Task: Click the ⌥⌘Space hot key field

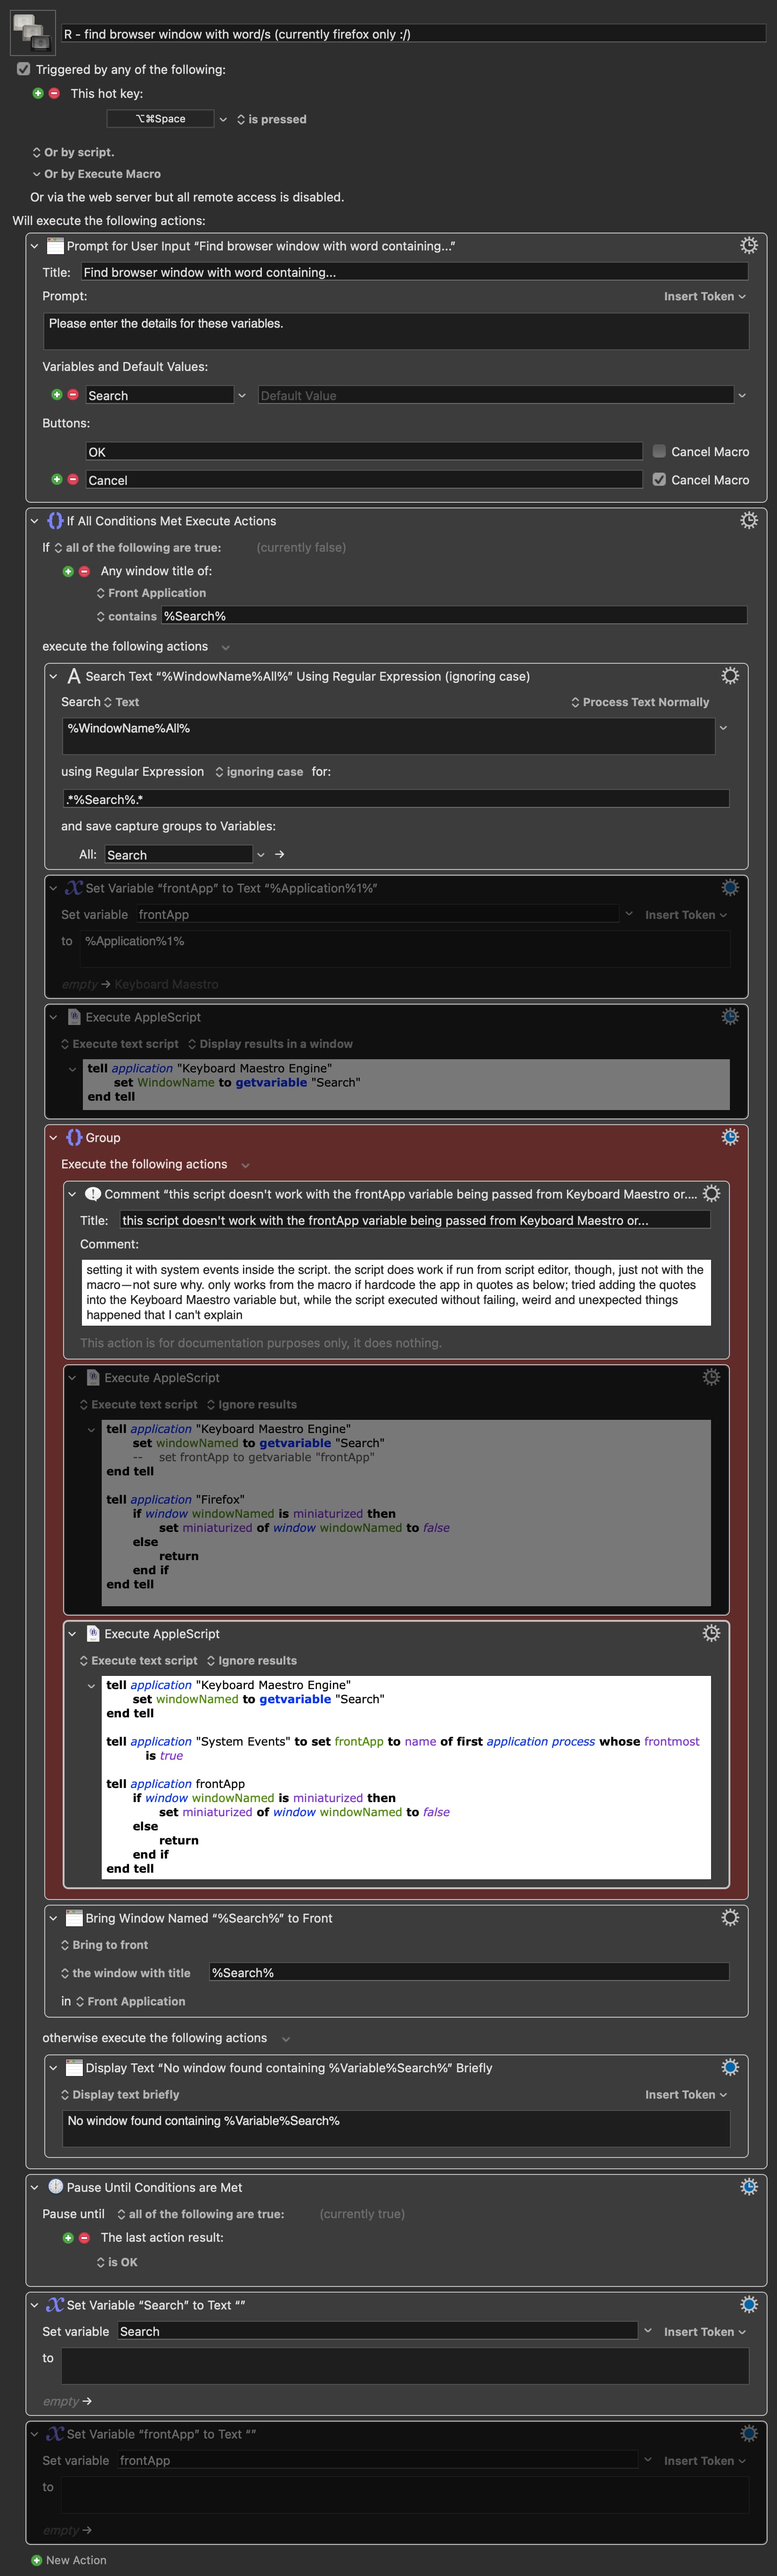Action: click(x=160, y=119)
